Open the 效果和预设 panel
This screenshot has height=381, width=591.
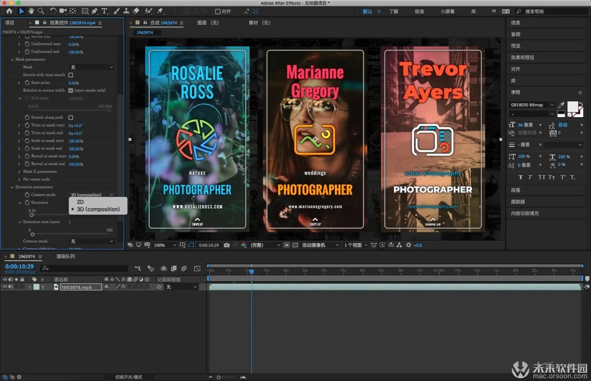pyautogui.click(x=522, y=58)
